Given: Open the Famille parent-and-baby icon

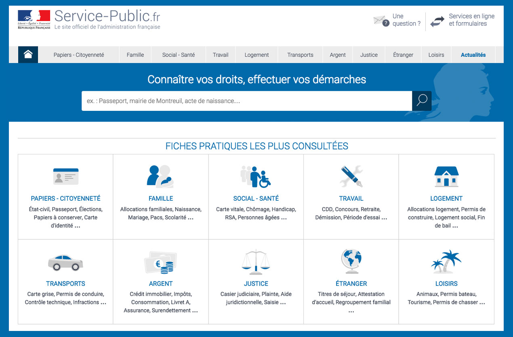Looking at the screenshot, I should click(x=160, y=177).
